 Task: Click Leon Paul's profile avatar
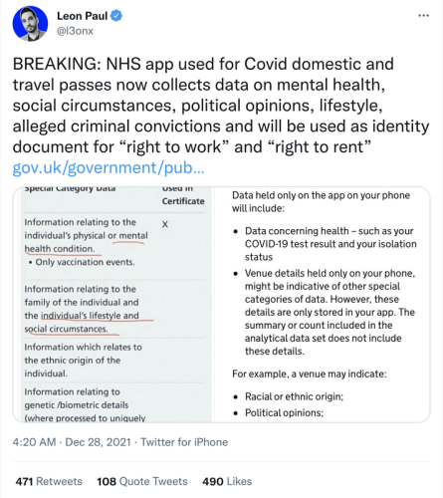point(30,24)
